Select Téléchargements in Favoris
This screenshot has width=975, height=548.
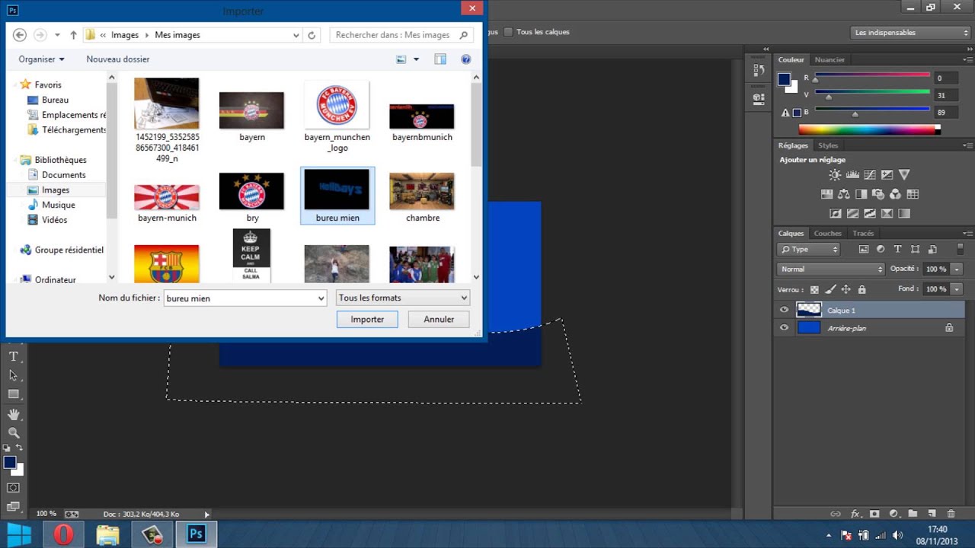[x=66, y=130]
